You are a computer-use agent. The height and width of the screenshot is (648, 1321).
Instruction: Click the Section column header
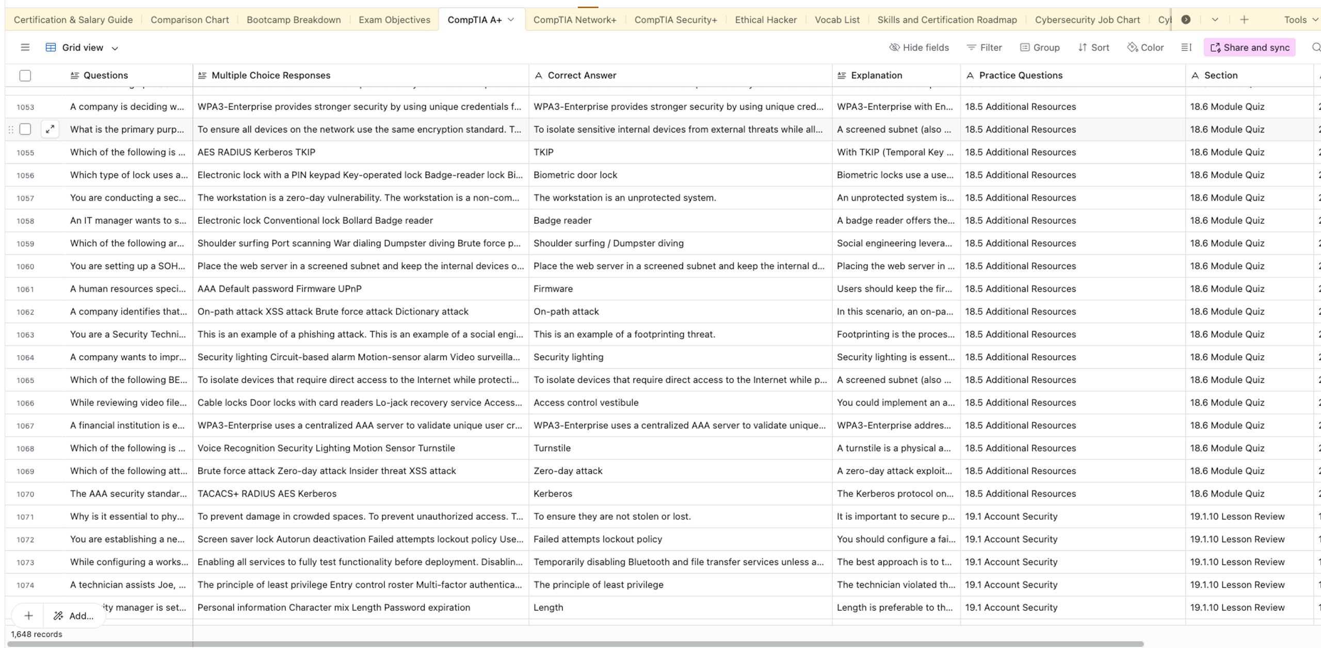tap(1249, 75)
